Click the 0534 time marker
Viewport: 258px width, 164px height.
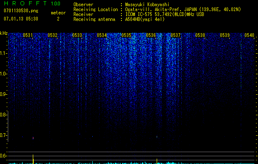[102, 35]
